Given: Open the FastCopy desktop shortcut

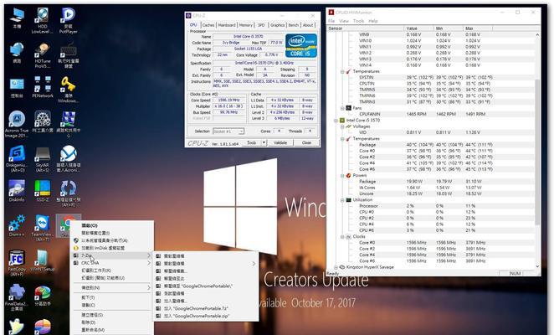Looking at the screenshot, I should (x=17, y=262).
